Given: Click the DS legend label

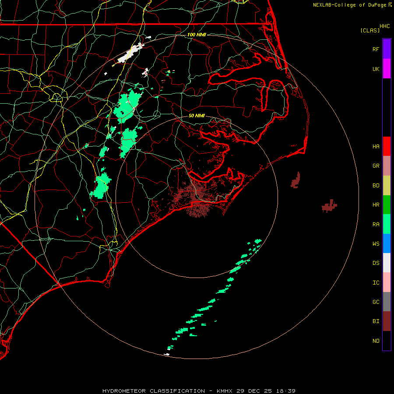Looking at the screenshot, I should [376, 263].
